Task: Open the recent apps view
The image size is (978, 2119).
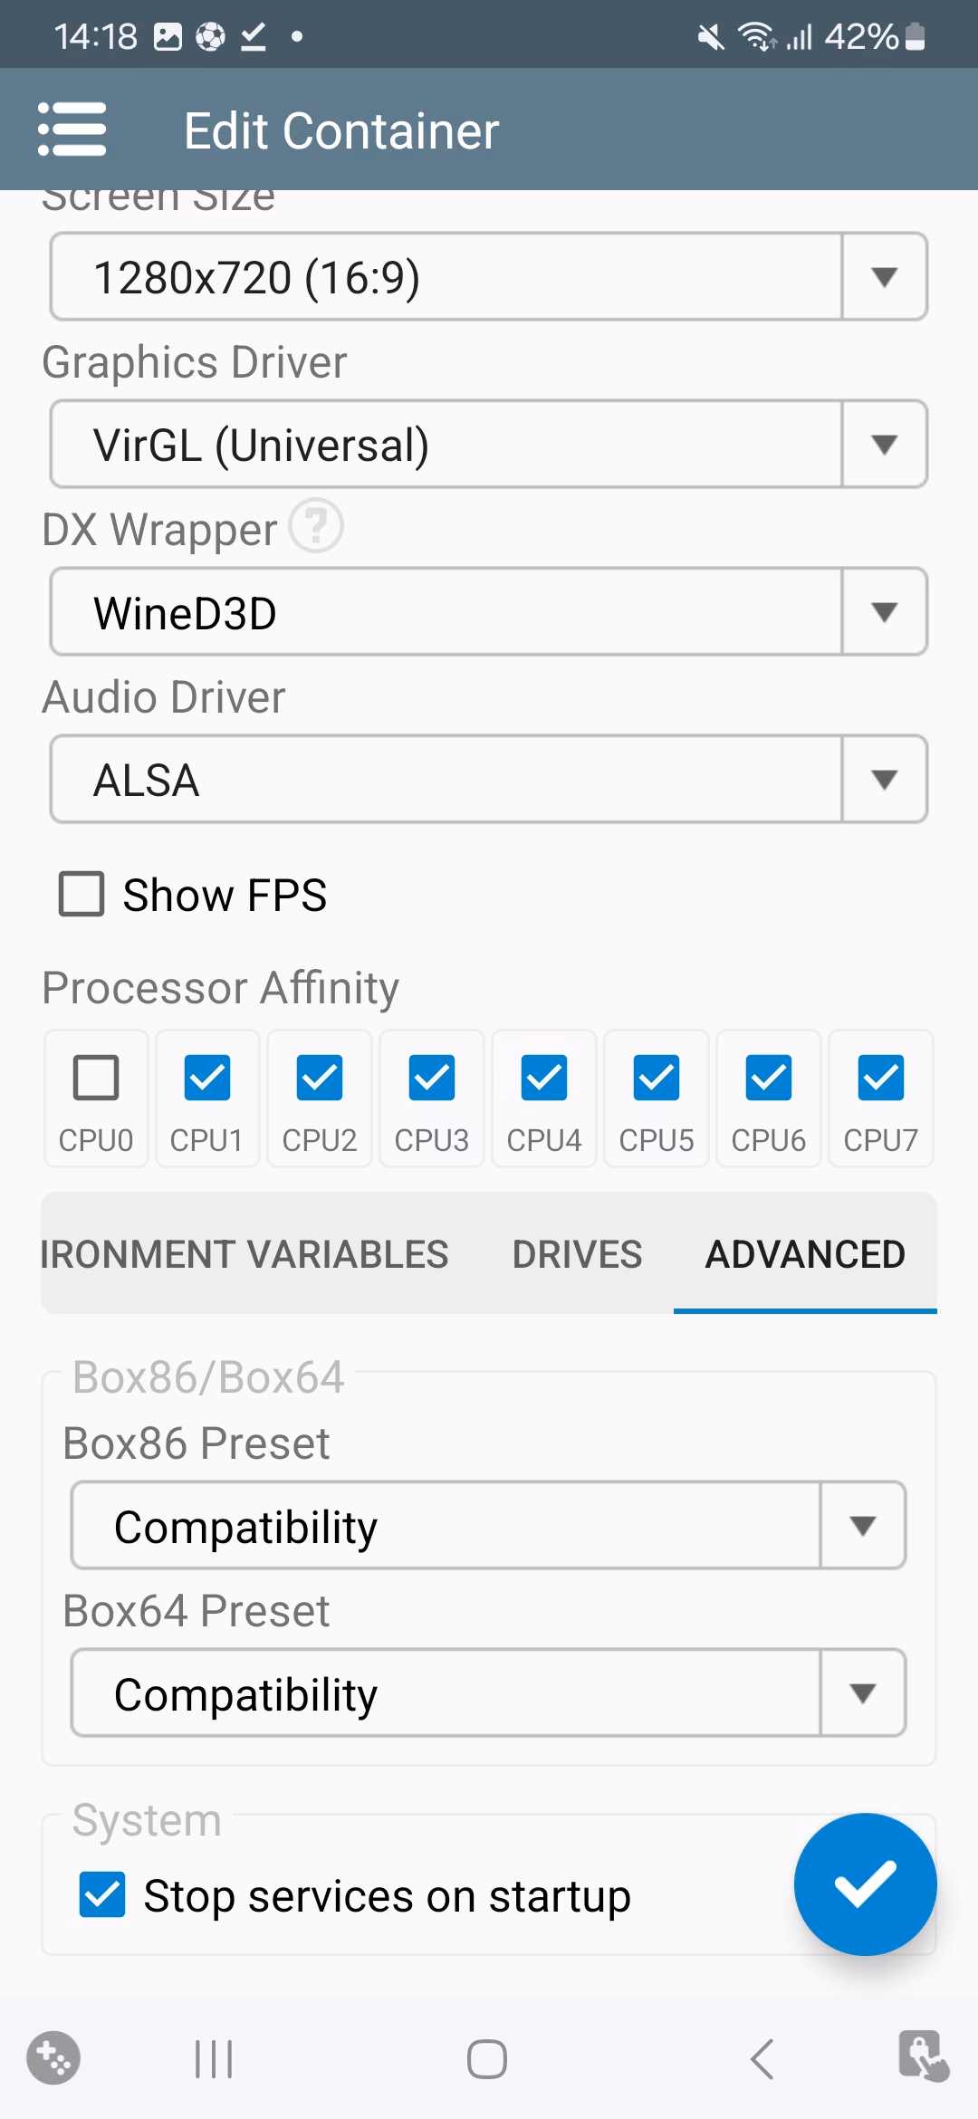Action: [x=214, y=2060]
